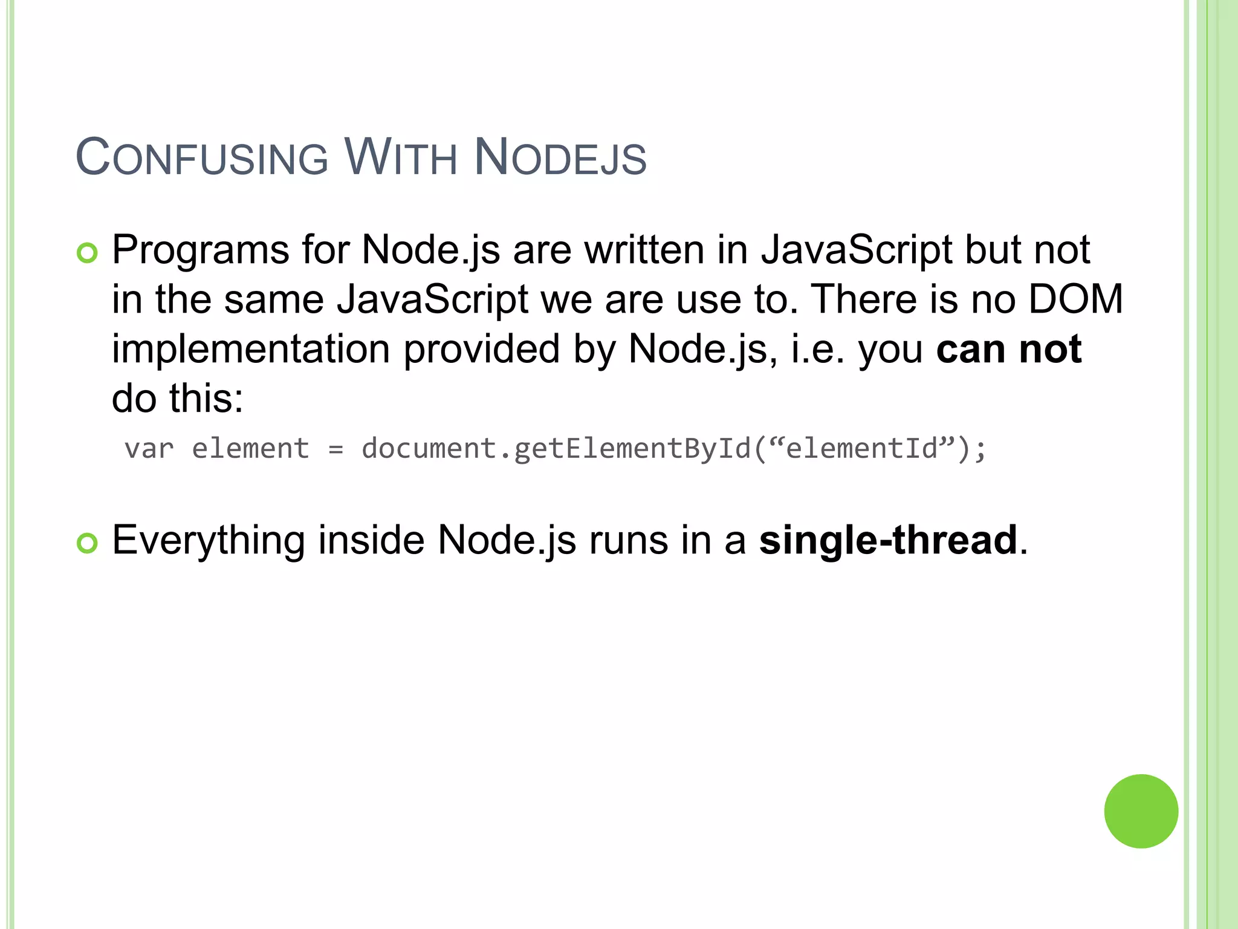Click the large green circle decoration
Image resolution: width=1238 pixels, height=929 pixels.
click(1141, 811)
